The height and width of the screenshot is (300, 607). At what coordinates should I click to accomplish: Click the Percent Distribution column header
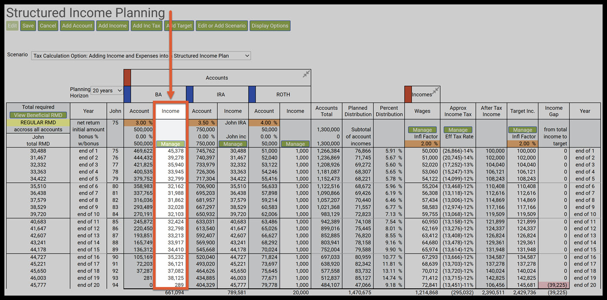[389, 111]
